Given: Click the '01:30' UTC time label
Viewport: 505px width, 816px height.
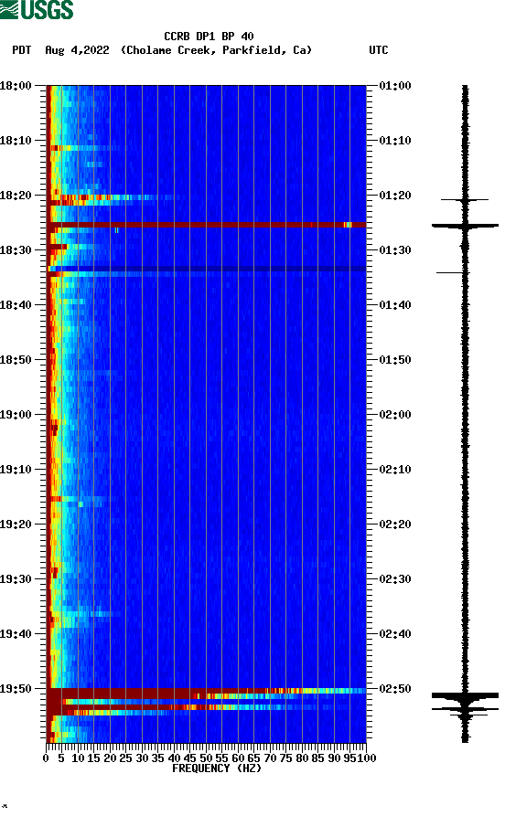Looking at the screenshot, I should [395, 249].
